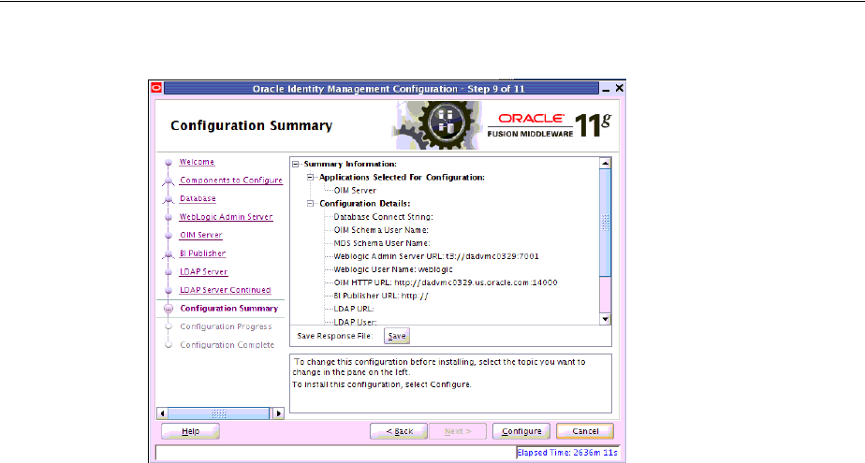Select the BI Publisher URL row

point(381,296)
